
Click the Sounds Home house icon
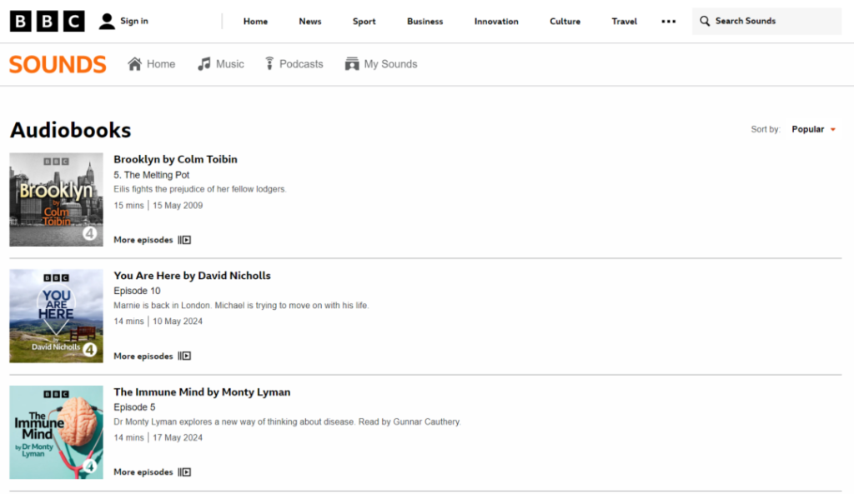point(134,63)
